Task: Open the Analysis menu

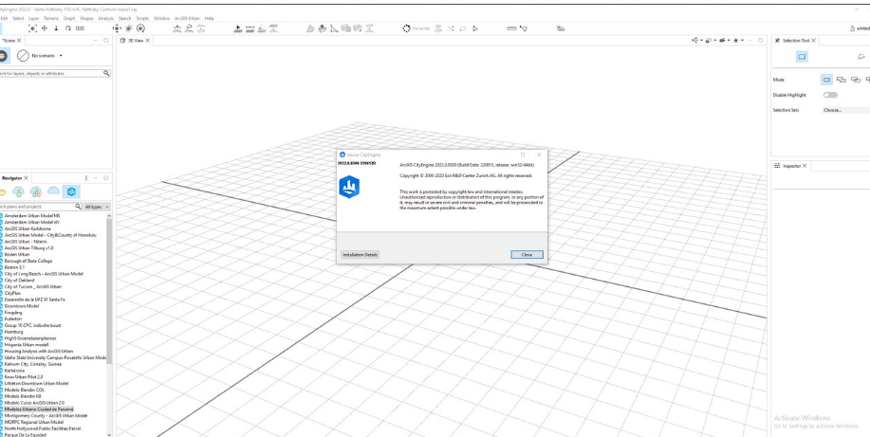Action: [106, 18]
